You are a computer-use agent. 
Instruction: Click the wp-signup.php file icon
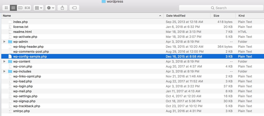coord(10,101)
